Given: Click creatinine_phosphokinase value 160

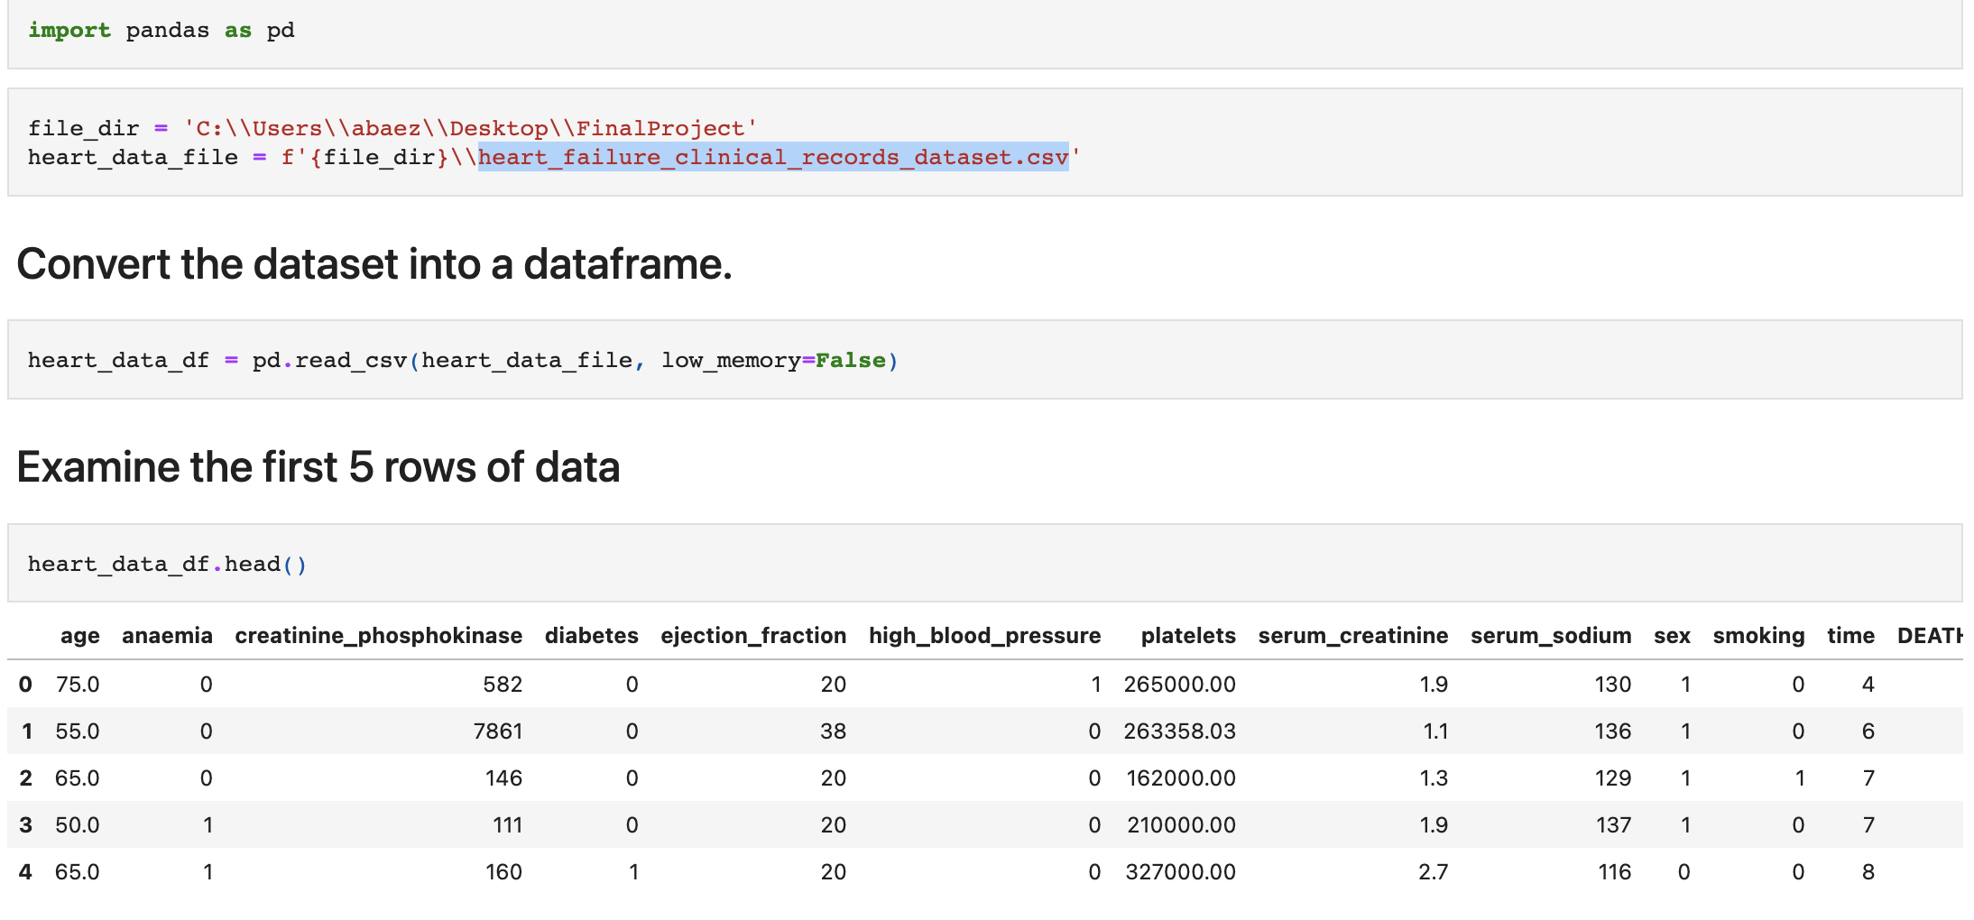Looking at the screenshot, I should pos(503,872).
